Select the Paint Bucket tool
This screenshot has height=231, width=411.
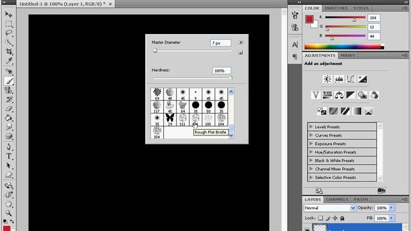(8, 117)
